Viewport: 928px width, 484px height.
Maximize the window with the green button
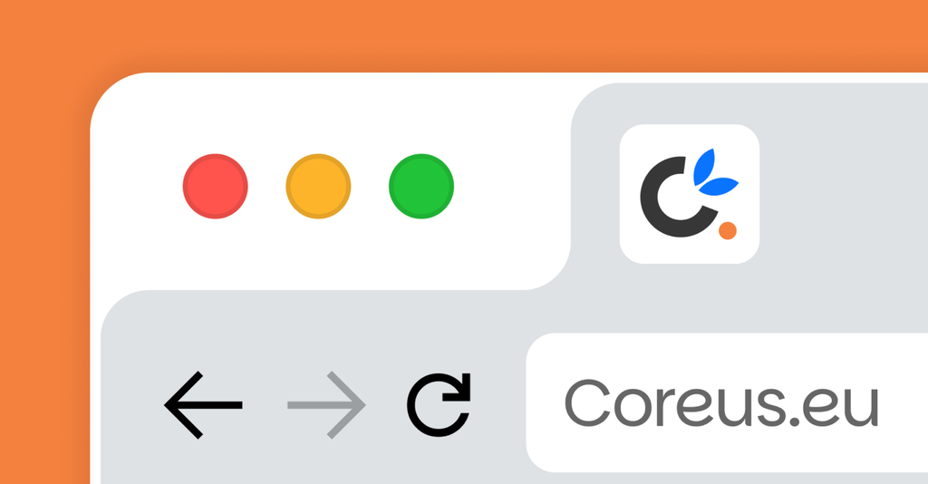(x=421, y=187)
